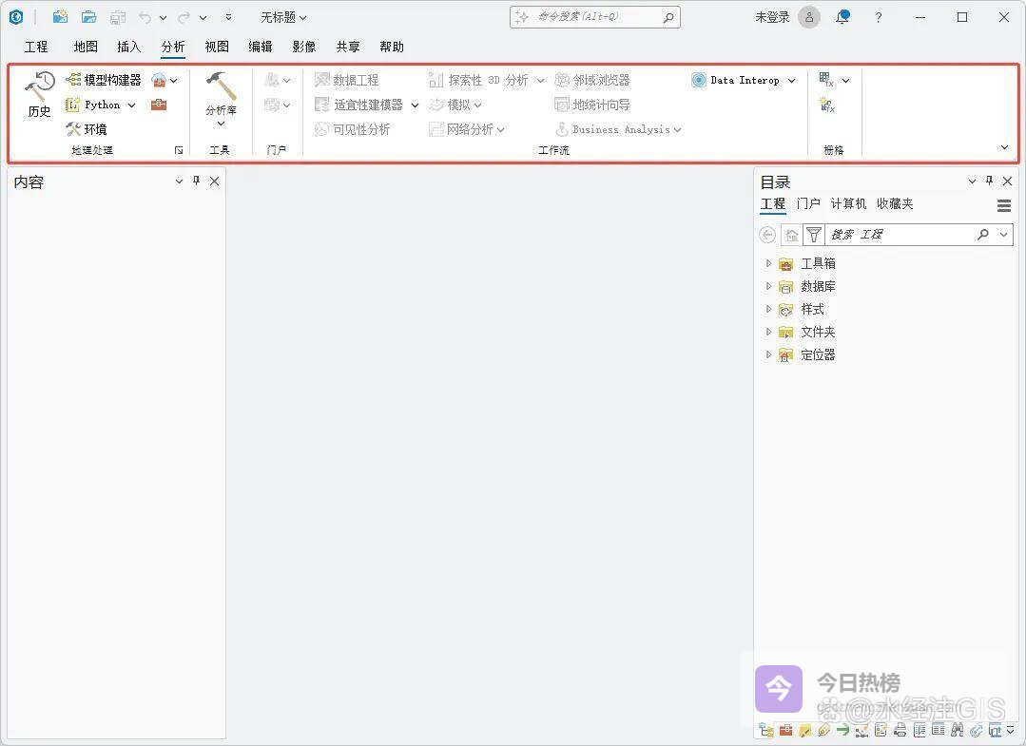Open the Python dropdown arrow
The height and width of the screenshot is (746, 1026).
(x=131, y=105)
